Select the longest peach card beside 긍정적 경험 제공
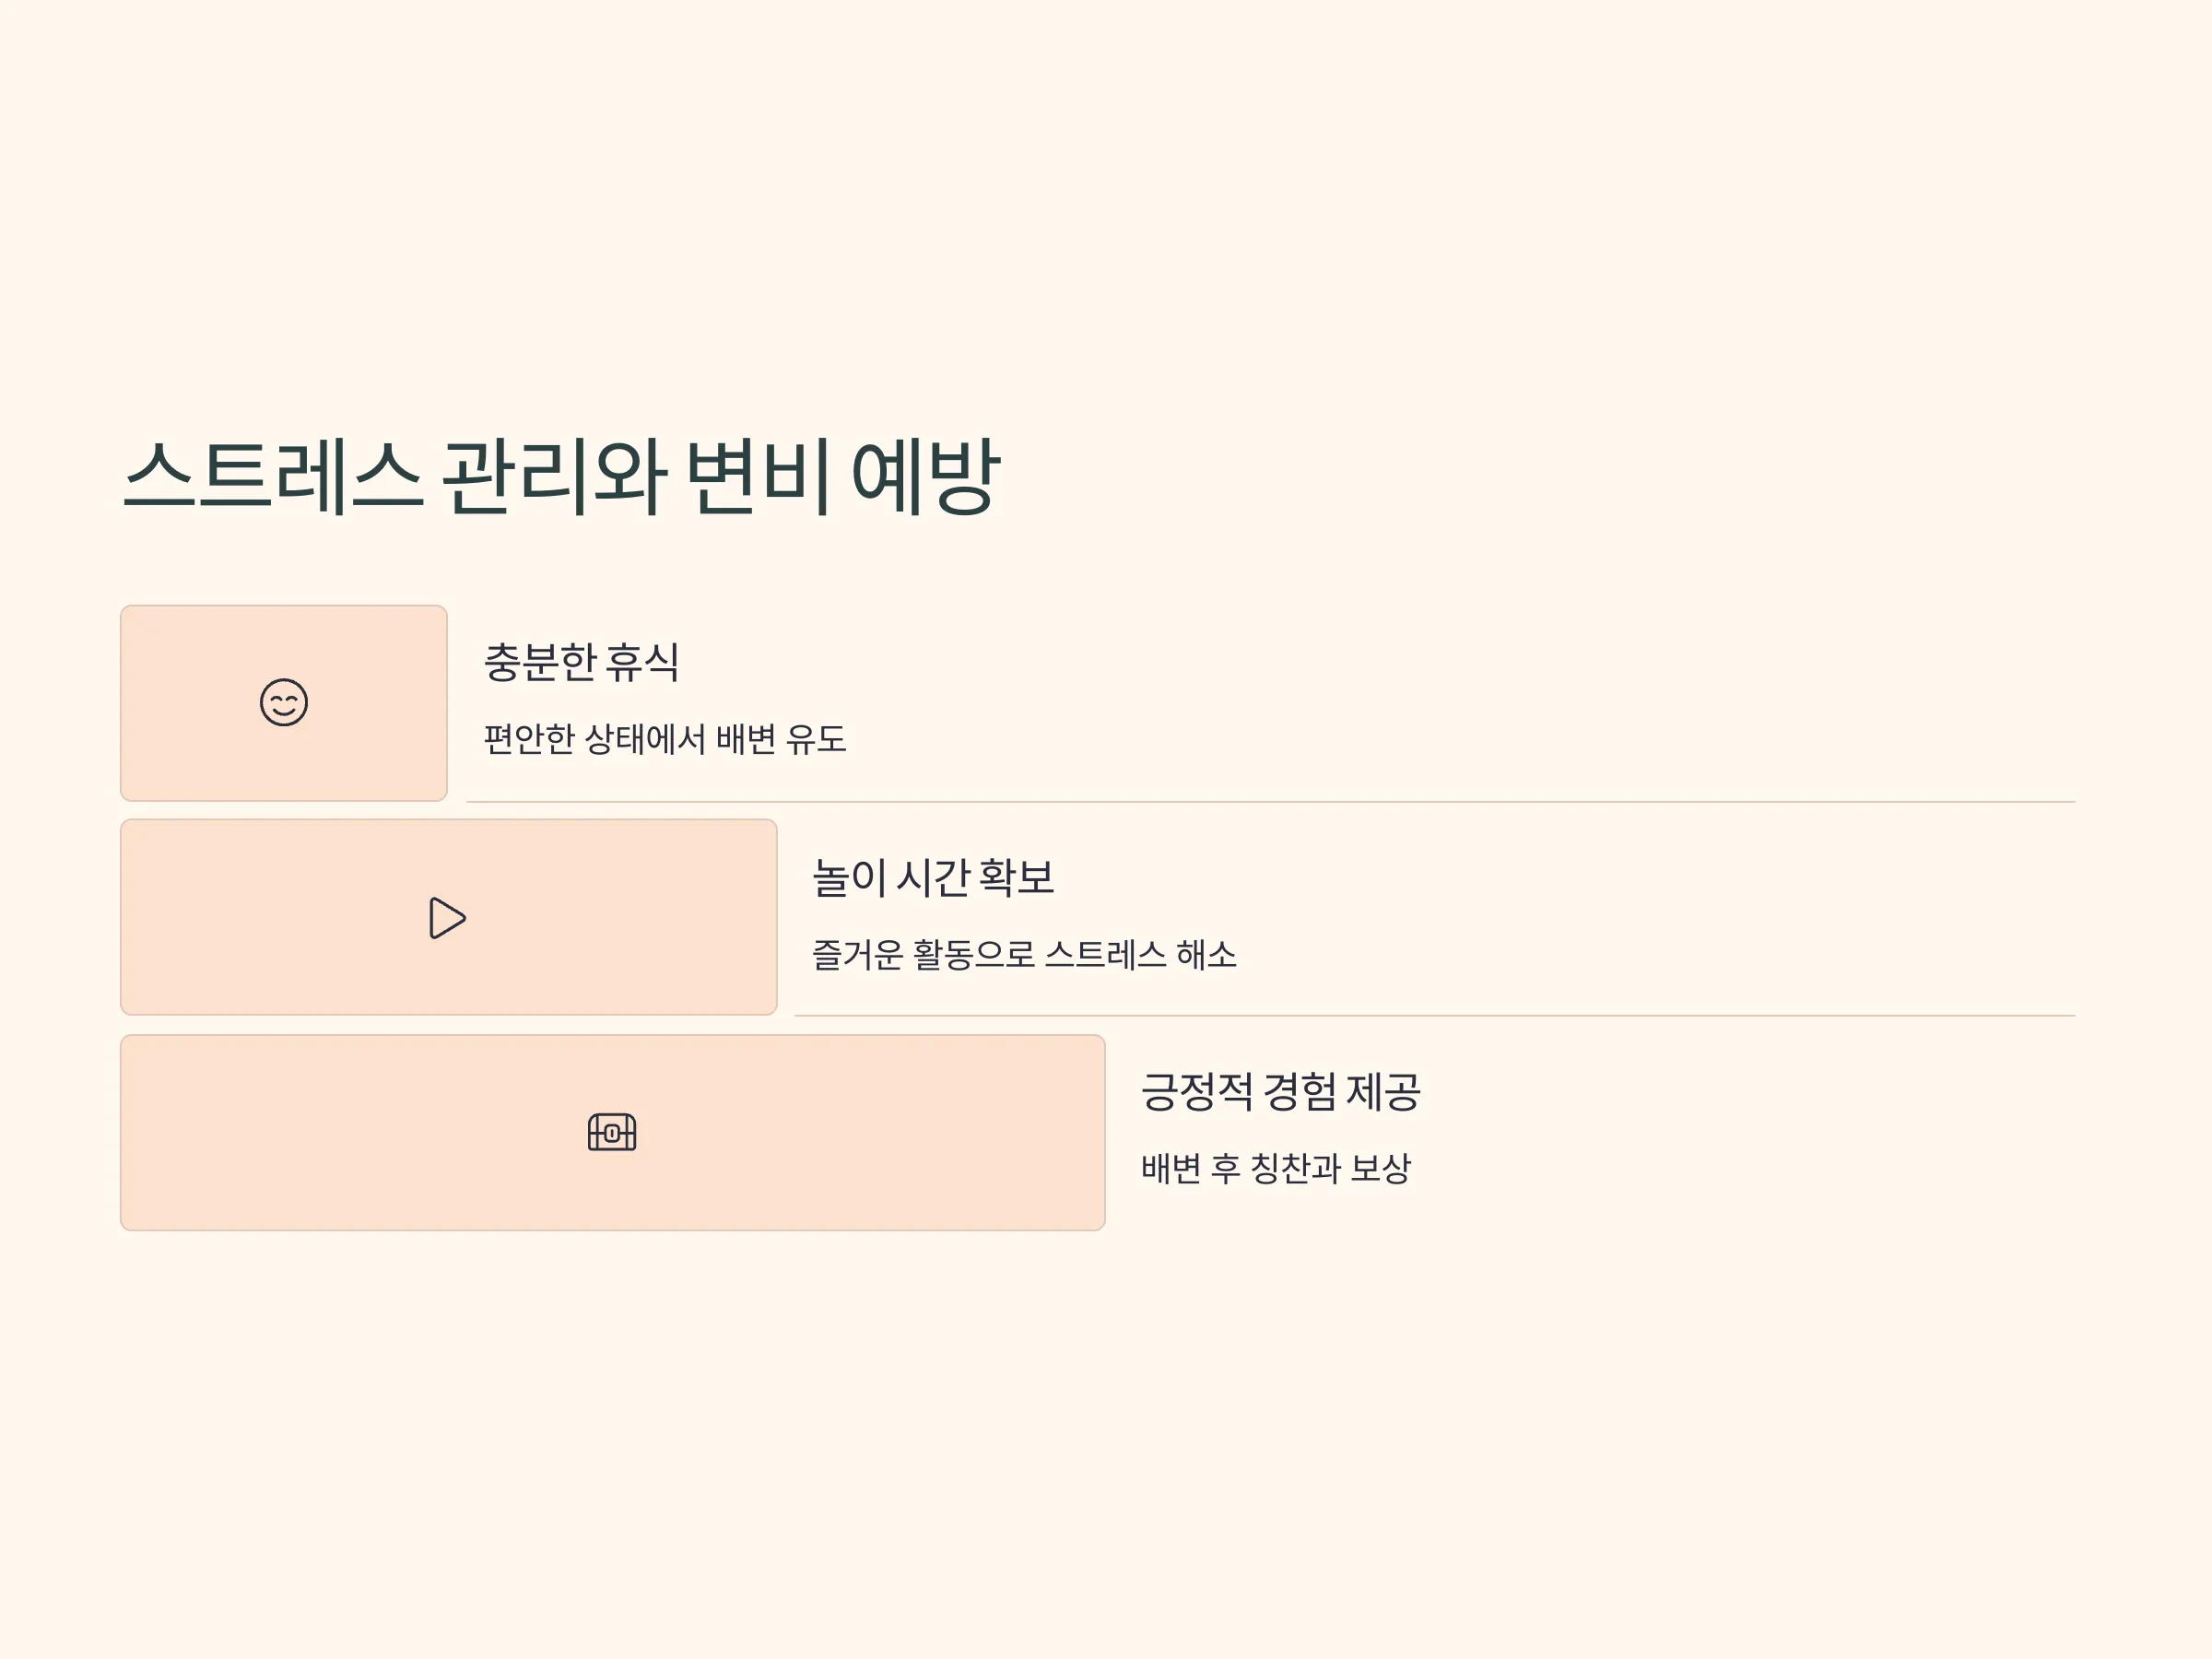This screenshot has width=2212, height=1659. click(613, 1132)
